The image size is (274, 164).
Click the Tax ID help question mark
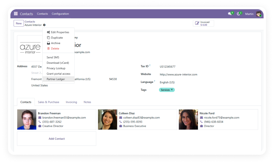pyautogui.click(x=150, y=65)
